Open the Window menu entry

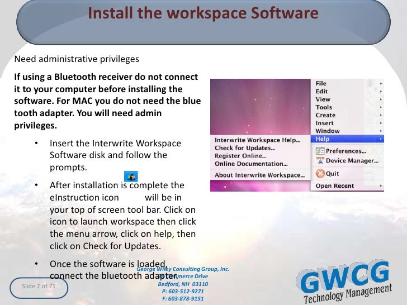[347, 131]
